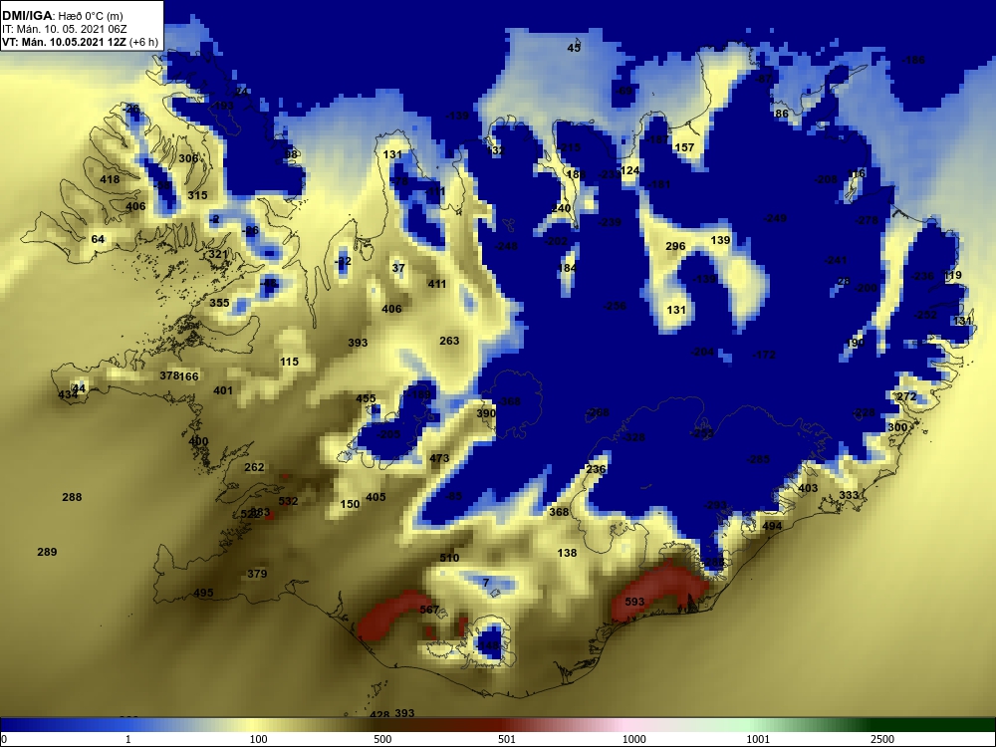Viewport: 996px width, 747px height.
Task: Click the 500 label on the colour scale
Action: click(382, 739)
